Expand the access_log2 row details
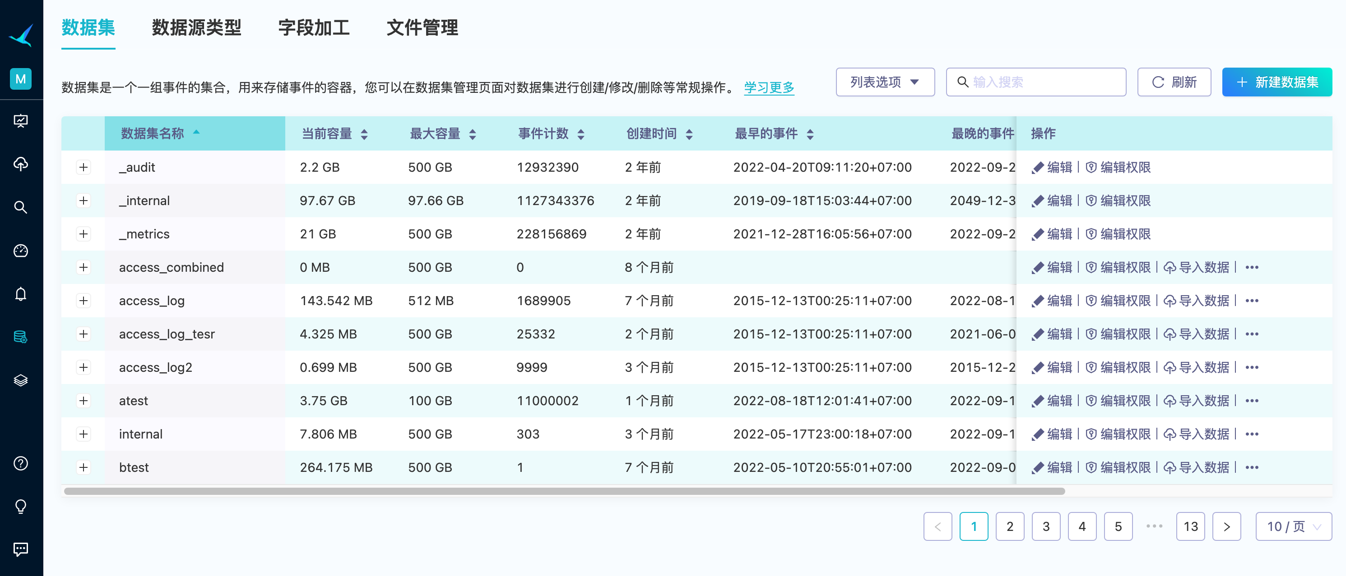 (x=84, y=367)
